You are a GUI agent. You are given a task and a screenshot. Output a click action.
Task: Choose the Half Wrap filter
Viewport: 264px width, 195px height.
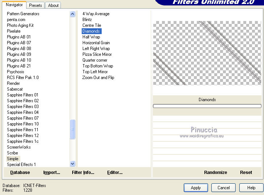pos(91,37)
